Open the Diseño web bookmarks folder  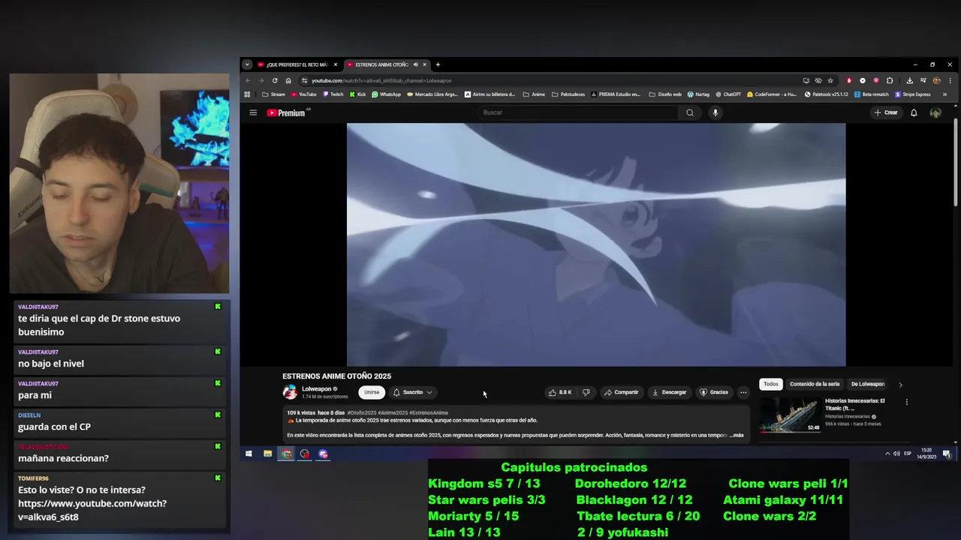pos(665,94)
